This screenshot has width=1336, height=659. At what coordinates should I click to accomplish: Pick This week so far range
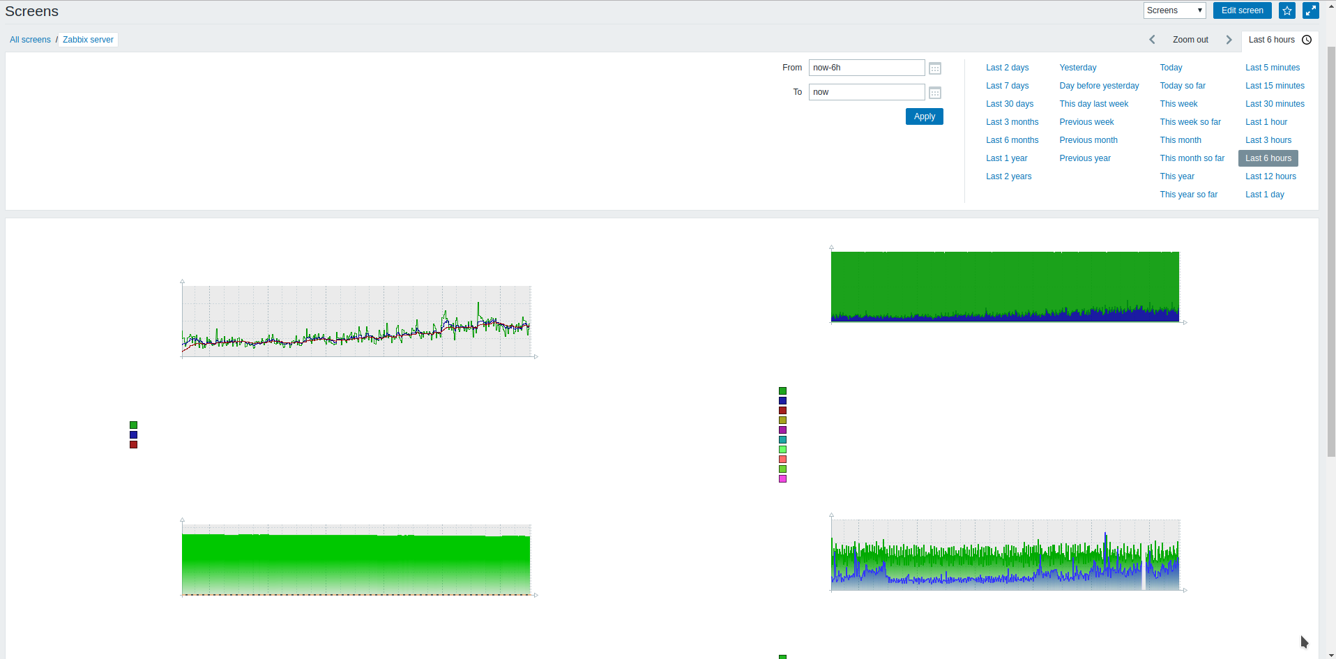pos(1190,122)
